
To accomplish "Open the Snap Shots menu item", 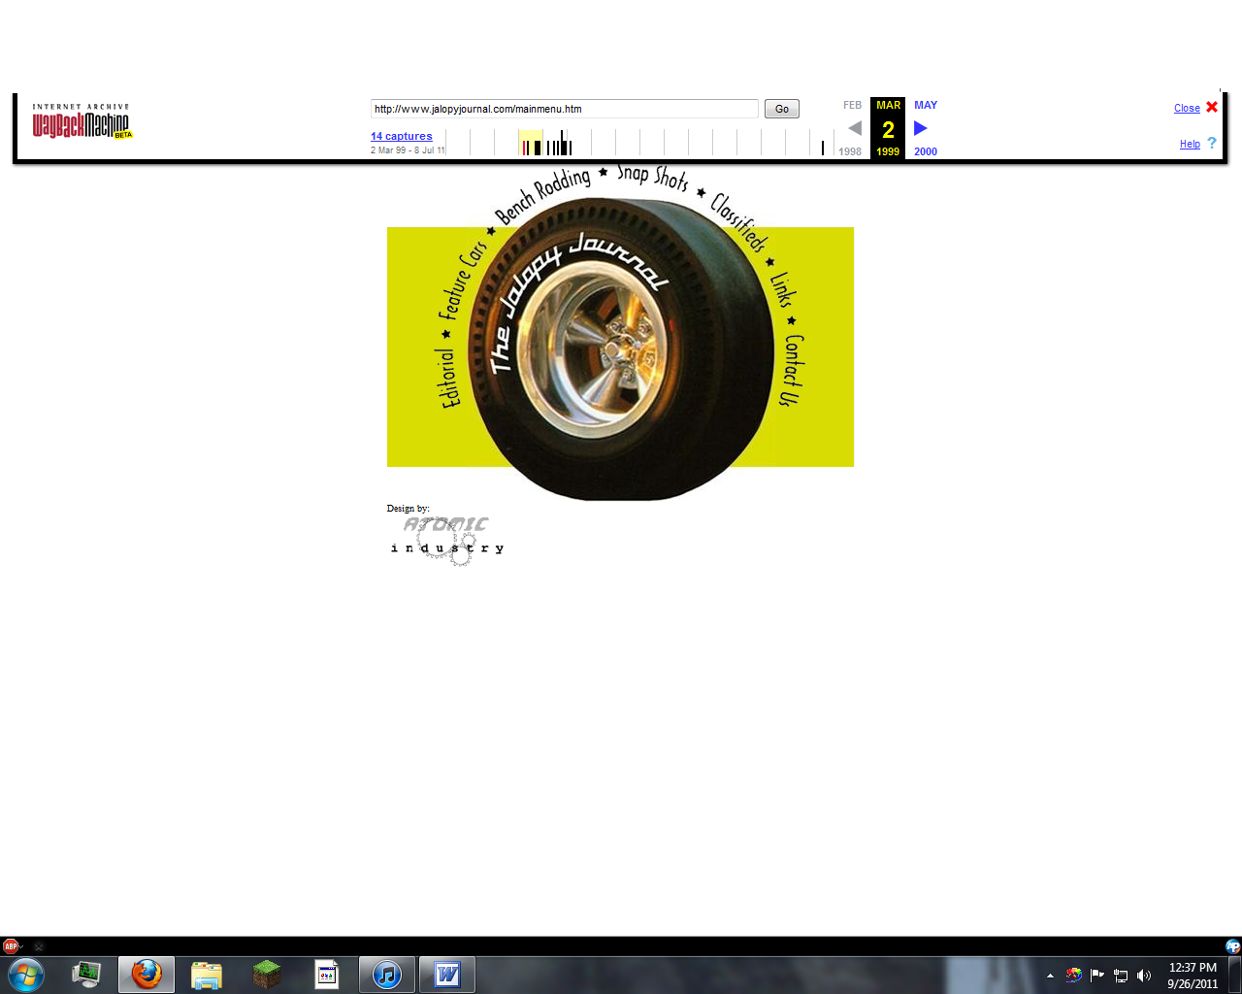I will pos(653,177).
